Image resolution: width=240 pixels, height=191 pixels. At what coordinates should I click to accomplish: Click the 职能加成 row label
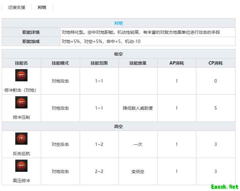[31, 41]
